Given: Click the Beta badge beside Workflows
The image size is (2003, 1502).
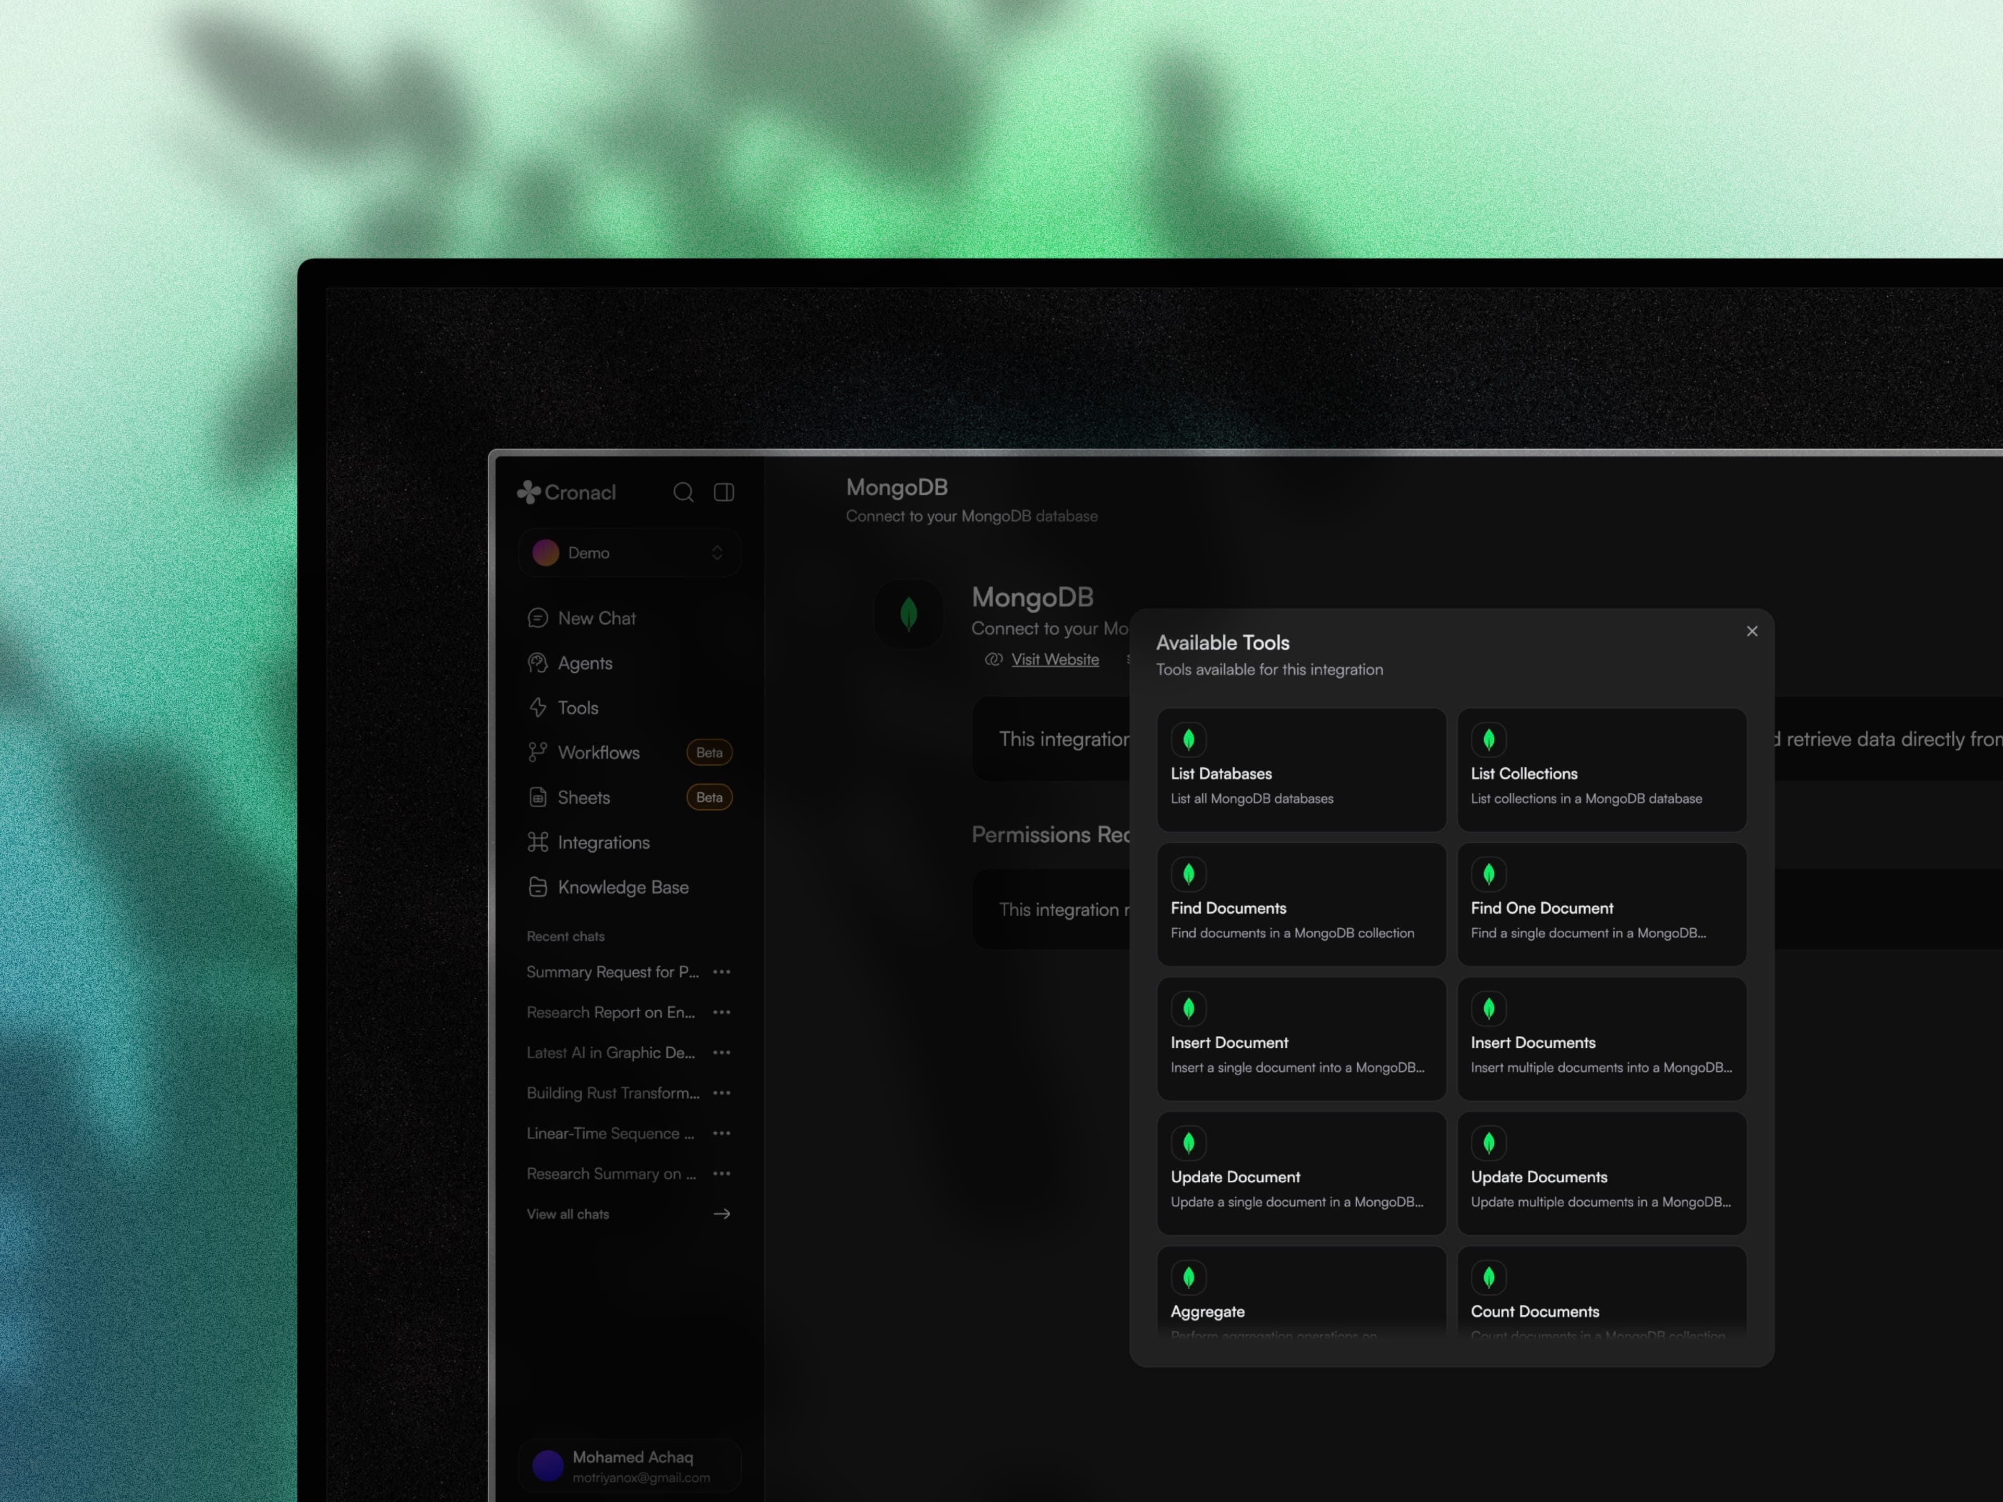Looking at the screenshot, I should click(710, 753).
